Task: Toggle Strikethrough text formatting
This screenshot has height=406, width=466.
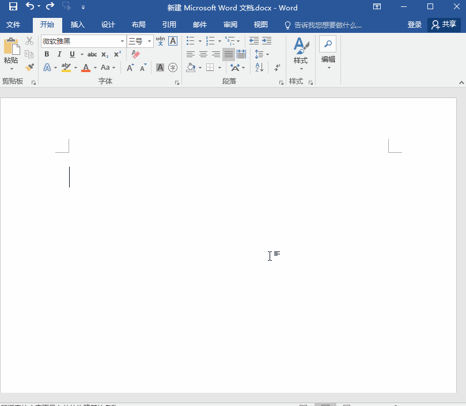Action: tap(92, 54)
